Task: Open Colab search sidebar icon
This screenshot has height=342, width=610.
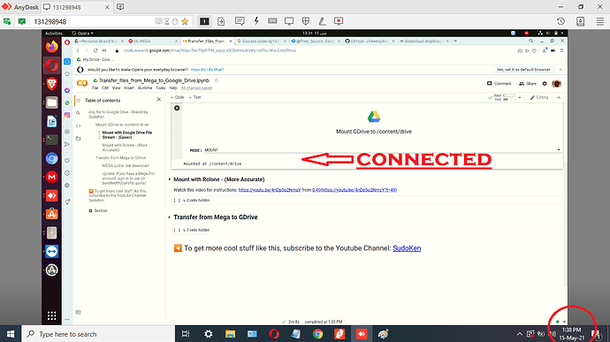Action: pos(78,113)
